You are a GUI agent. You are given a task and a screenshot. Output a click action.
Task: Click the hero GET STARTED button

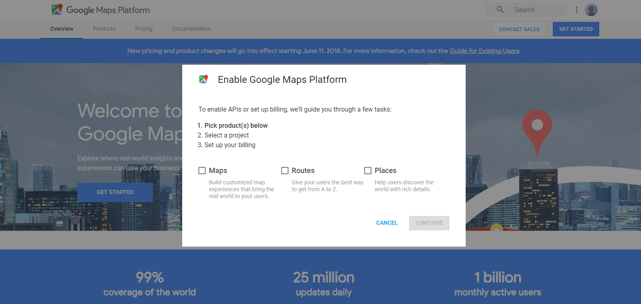coord(115,192)
